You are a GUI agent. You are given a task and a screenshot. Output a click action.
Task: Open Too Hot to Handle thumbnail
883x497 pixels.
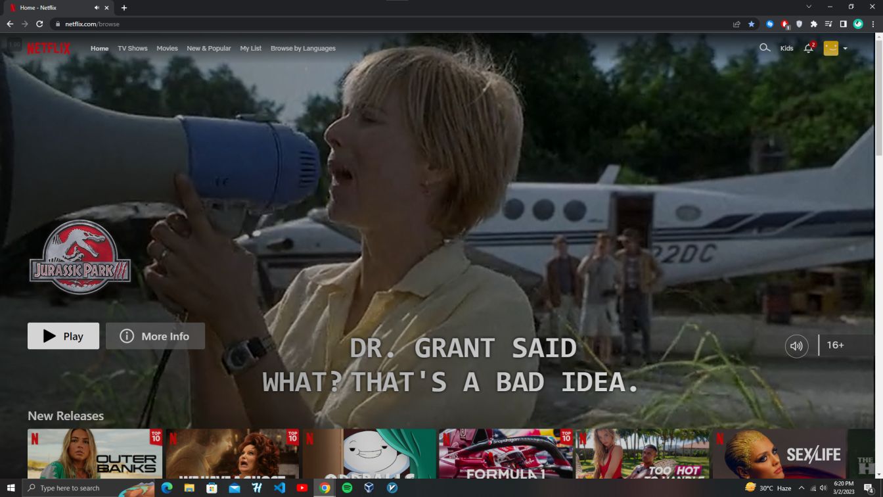643,454
